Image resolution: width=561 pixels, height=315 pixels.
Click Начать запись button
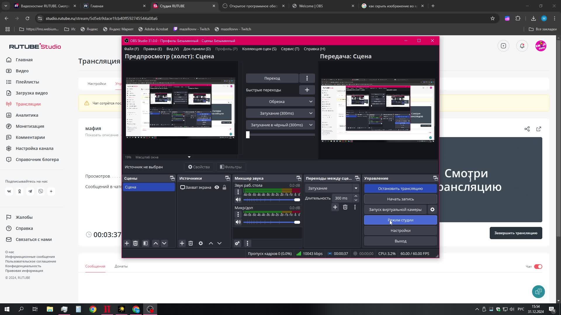[401, 199]
